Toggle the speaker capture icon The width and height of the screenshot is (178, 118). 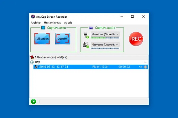pyautogui.click(x=86, y=45)
